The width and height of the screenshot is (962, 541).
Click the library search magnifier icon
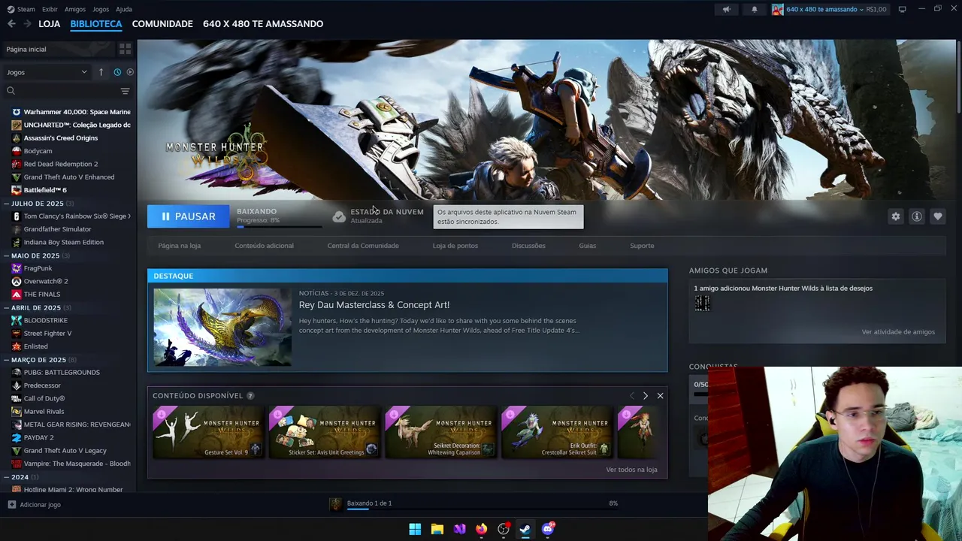coord(11,91)
